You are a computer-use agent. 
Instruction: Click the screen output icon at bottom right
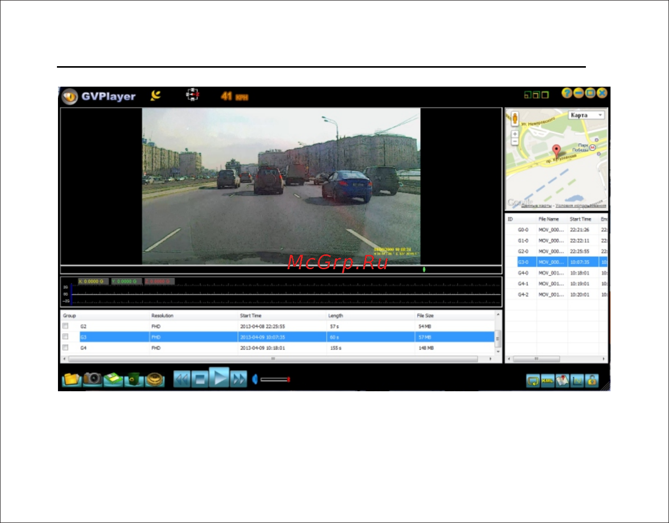pos(533,381)
